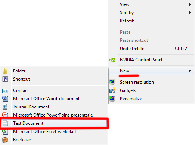Expand the View submenu arrow
Viewport: 195px width, 145px height.
click(190, 4)
